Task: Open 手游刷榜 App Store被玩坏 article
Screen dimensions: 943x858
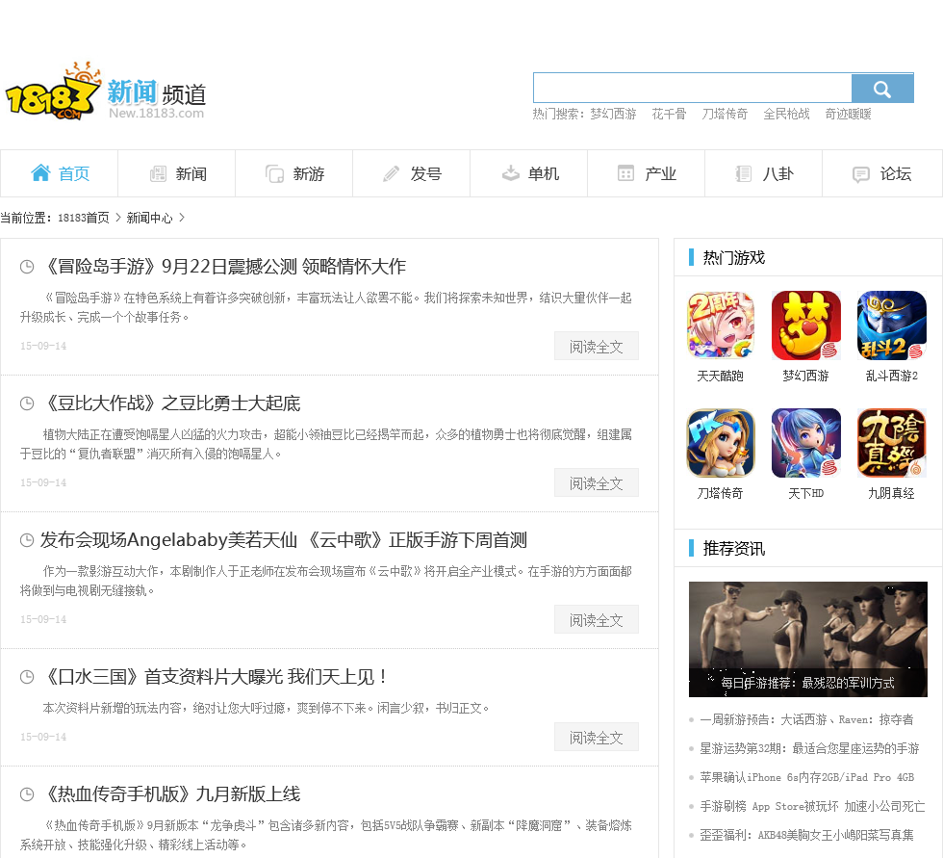Action: [812, 806]
